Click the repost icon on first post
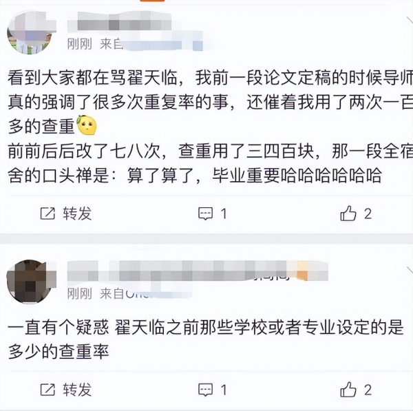This screenshot has width=413, height=411. [x=47, y=213]
